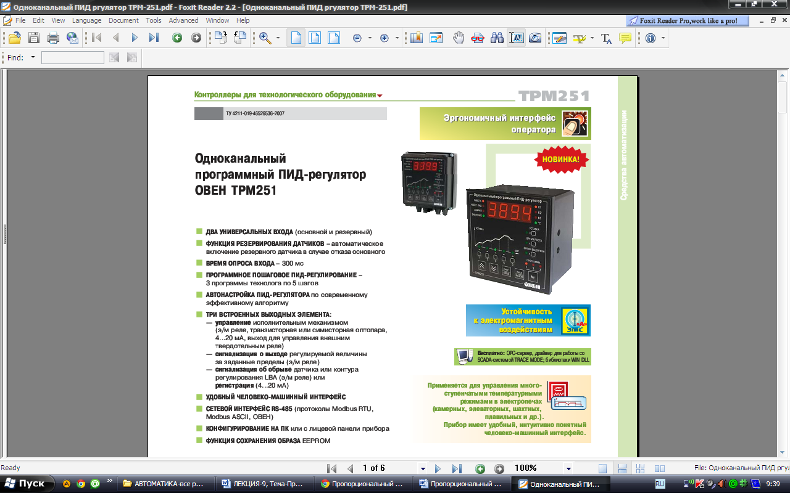Click the gray Next View arrow in toolbar
Image resolution: width=790 pixels, height=493 pixels.
[x=196, y=38]
